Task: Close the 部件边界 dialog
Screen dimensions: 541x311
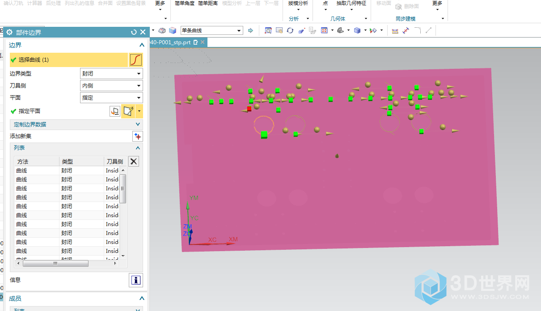Action: click(x=143, y=32)
